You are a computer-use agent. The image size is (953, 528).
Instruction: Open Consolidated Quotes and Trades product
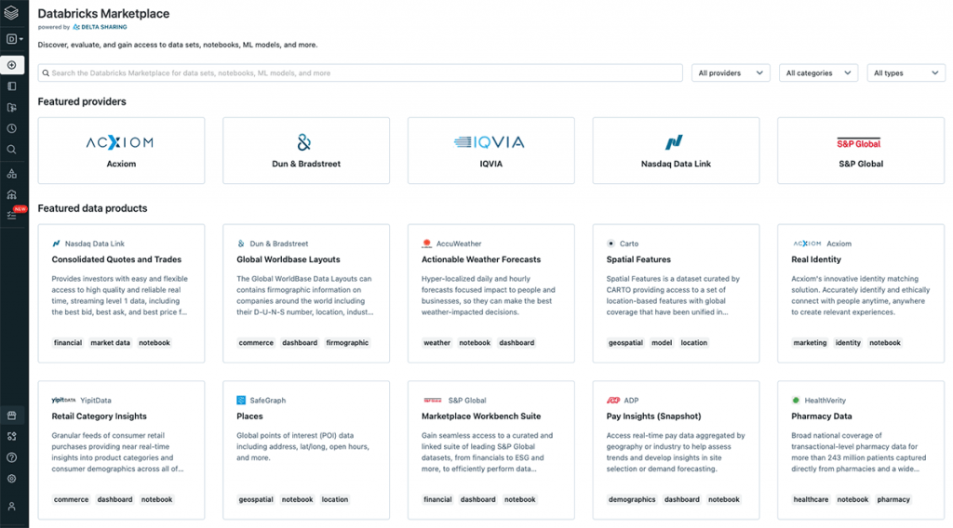pyautogui.click(x=121, y=294)
